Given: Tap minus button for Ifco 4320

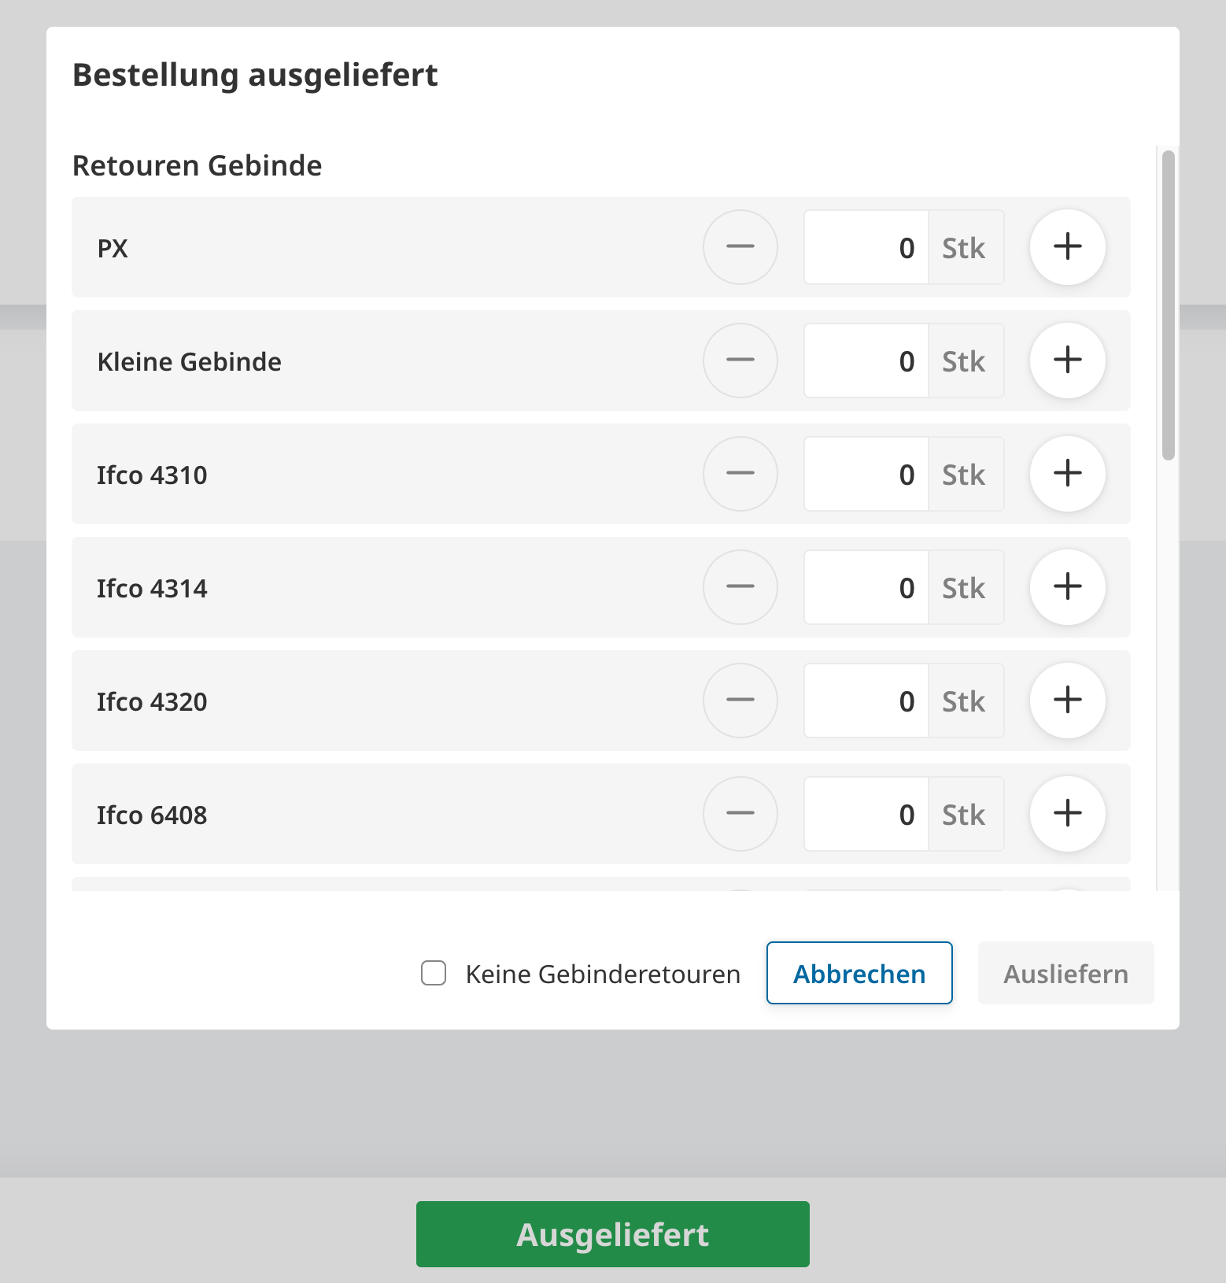Looking at the screenshot, I should click(740, 701).
